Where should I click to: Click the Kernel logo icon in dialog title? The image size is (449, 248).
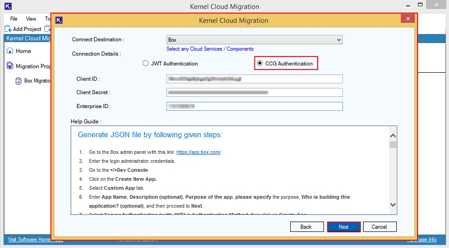coord(59,20)
